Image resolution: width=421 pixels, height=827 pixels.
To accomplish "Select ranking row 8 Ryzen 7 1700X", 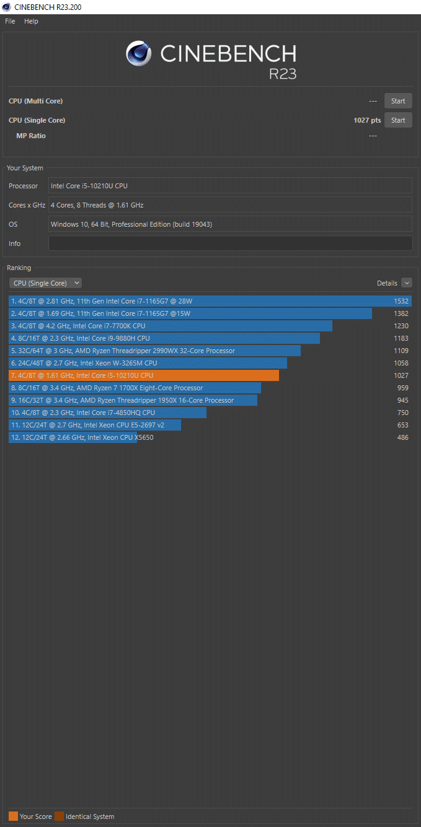I will point(210,388).
